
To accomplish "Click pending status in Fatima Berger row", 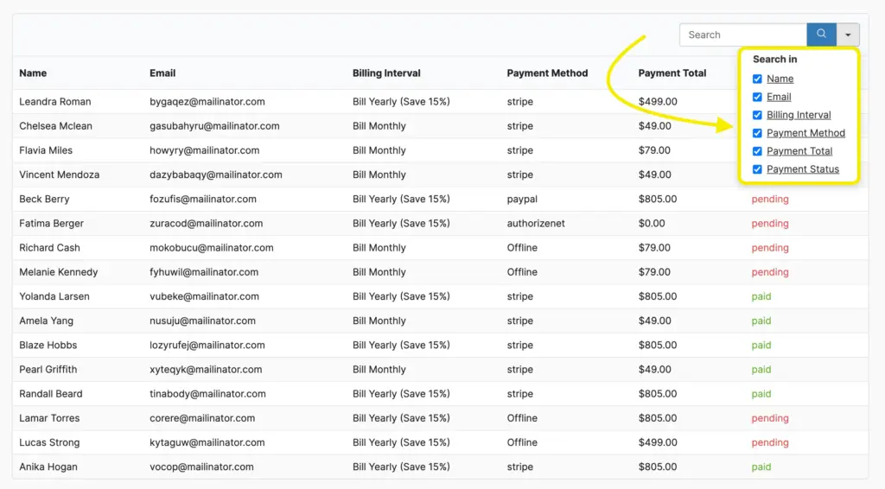I will 770,224.
